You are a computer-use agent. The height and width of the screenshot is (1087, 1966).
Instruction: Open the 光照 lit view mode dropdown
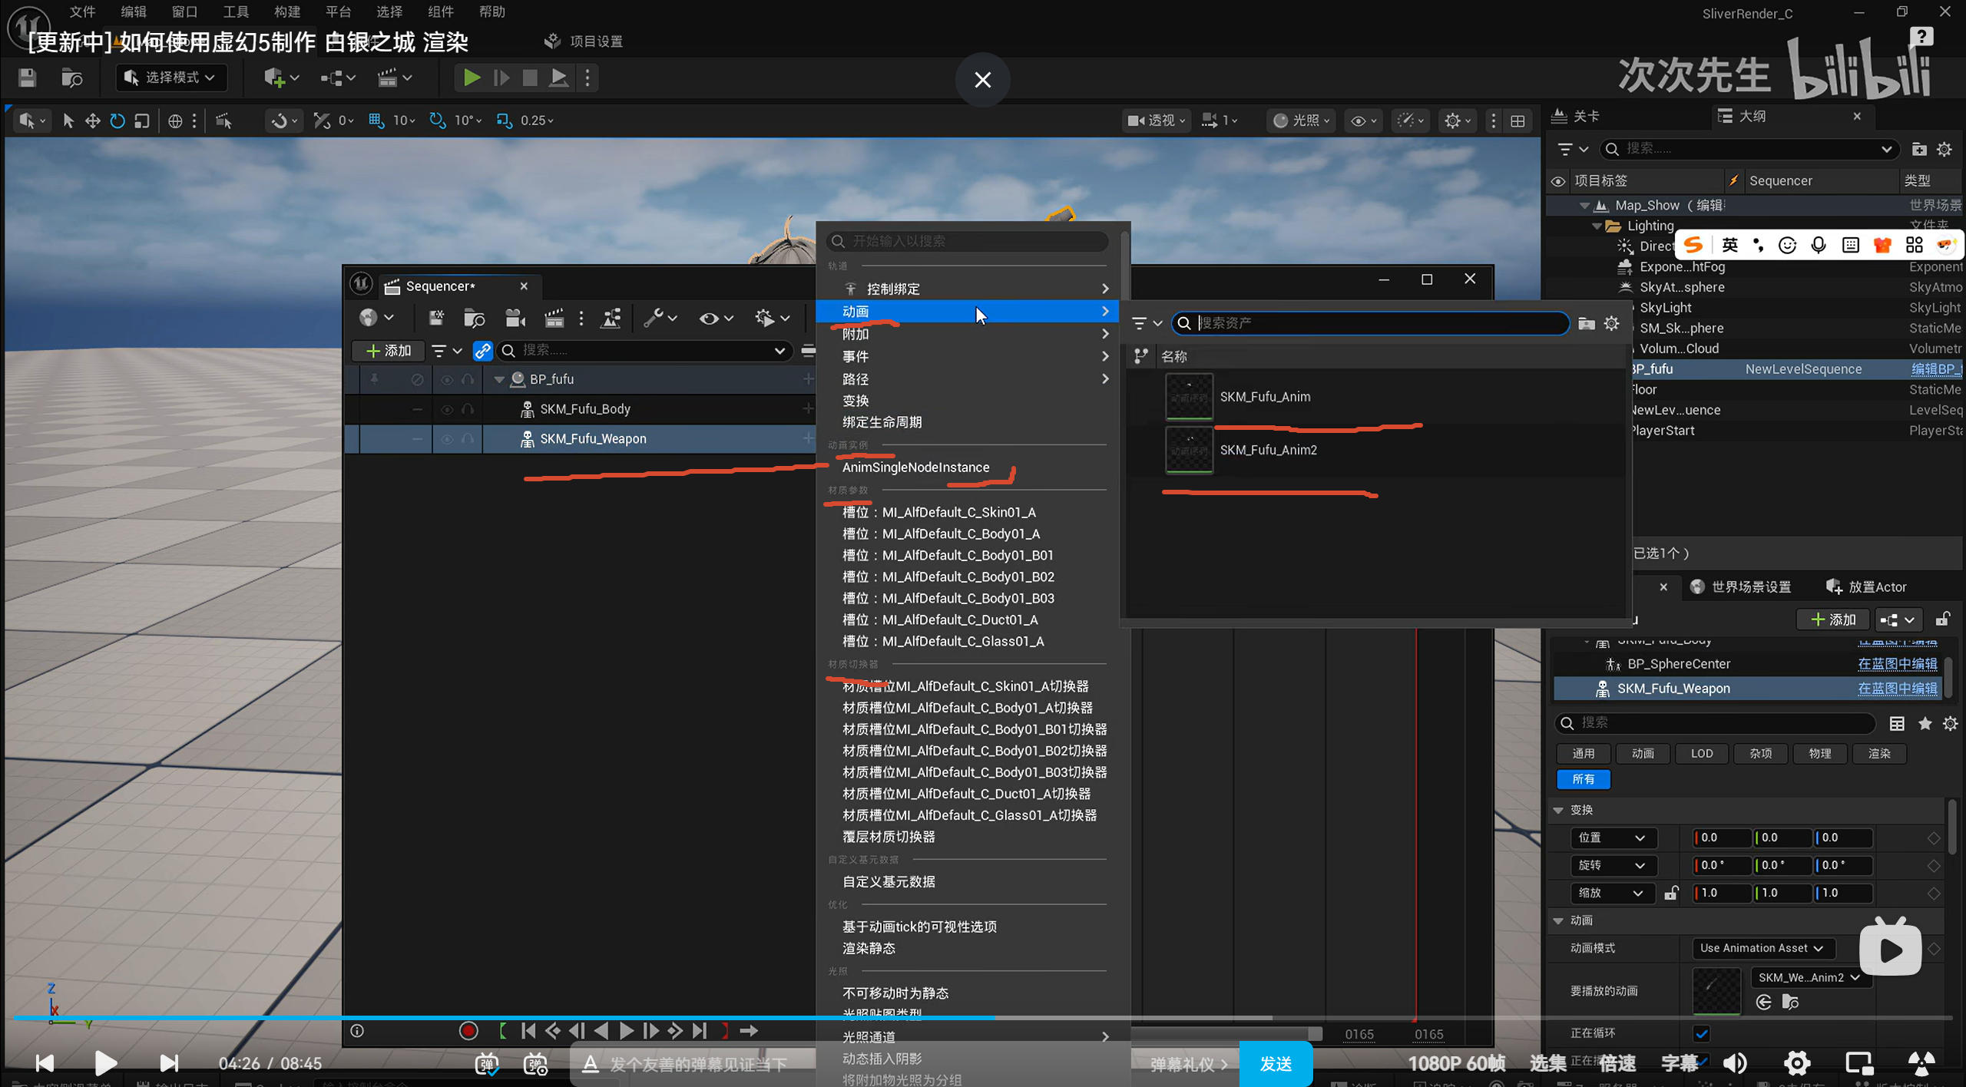coord(1301,121)
